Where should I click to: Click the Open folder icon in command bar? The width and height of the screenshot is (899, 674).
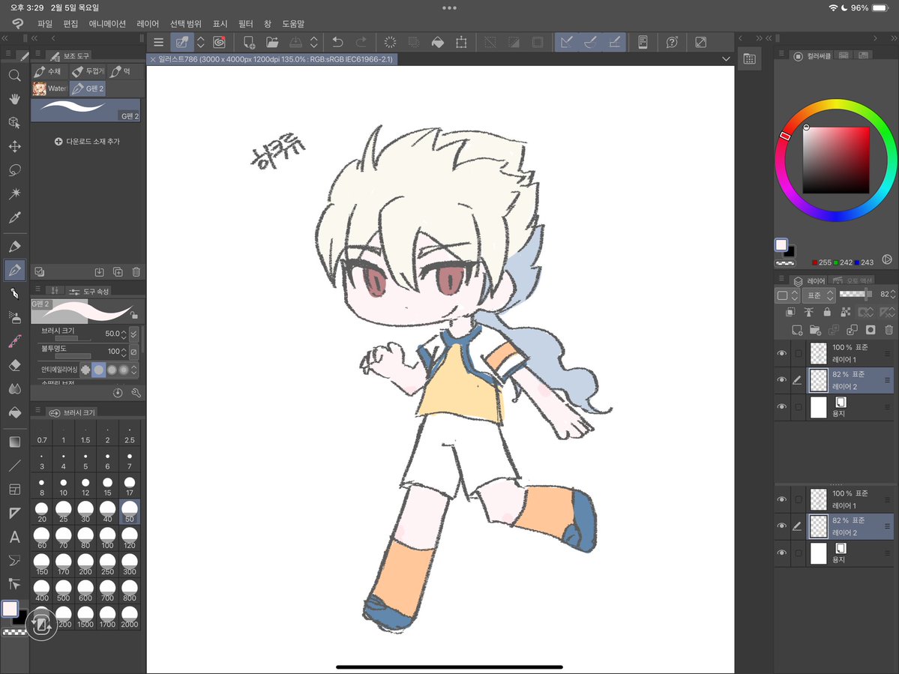coord(271,43)
